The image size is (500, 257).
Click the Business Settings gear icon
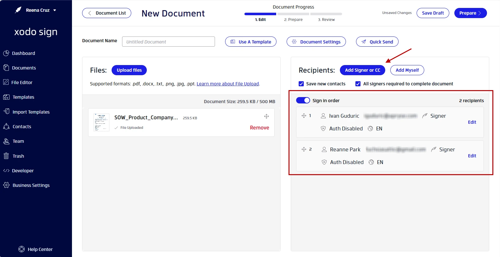[6, 185]
